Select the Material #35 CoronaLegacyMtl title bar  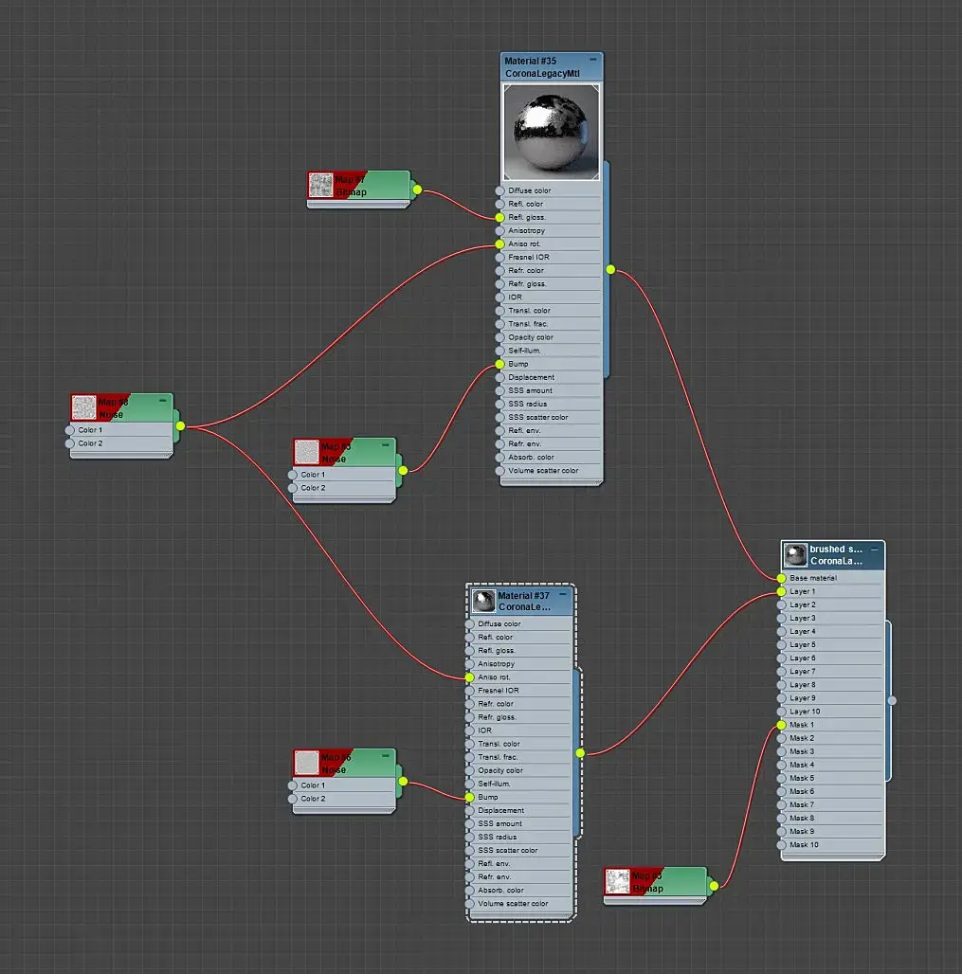[552, 67]
